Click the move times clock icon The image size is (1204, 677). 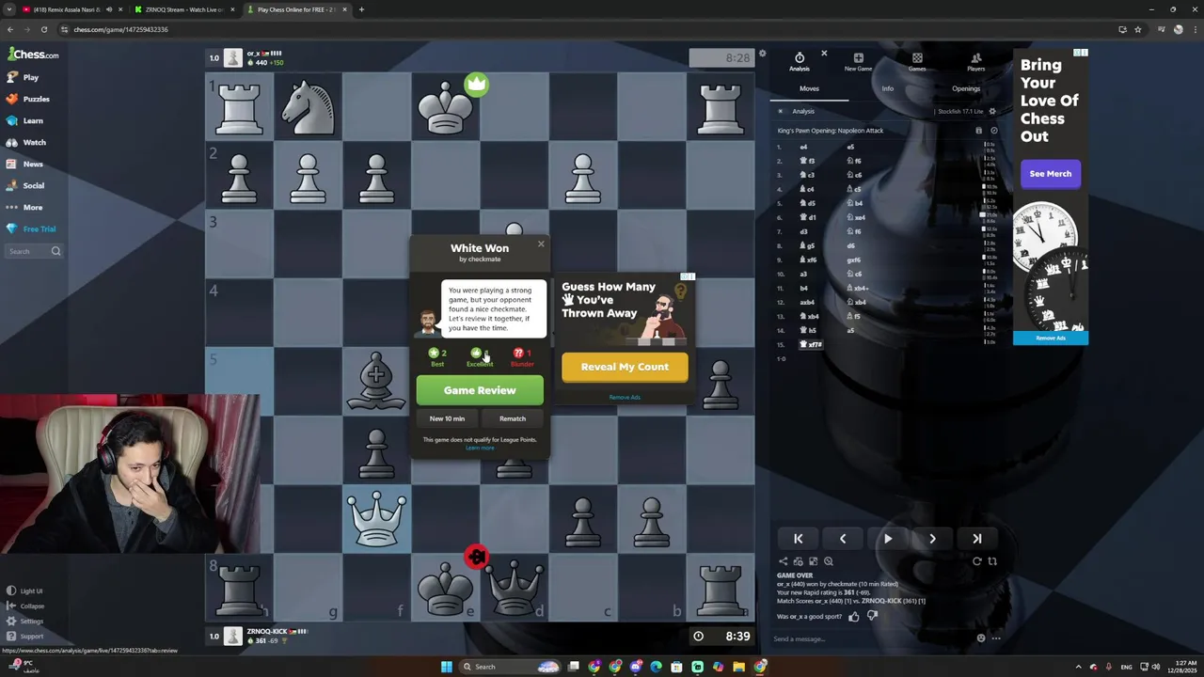(x=993, y=131)
